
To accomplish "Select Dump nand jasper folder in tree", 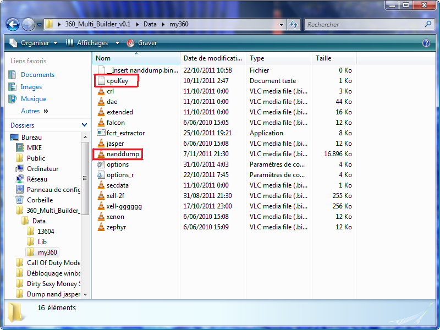I will [53, 294].
